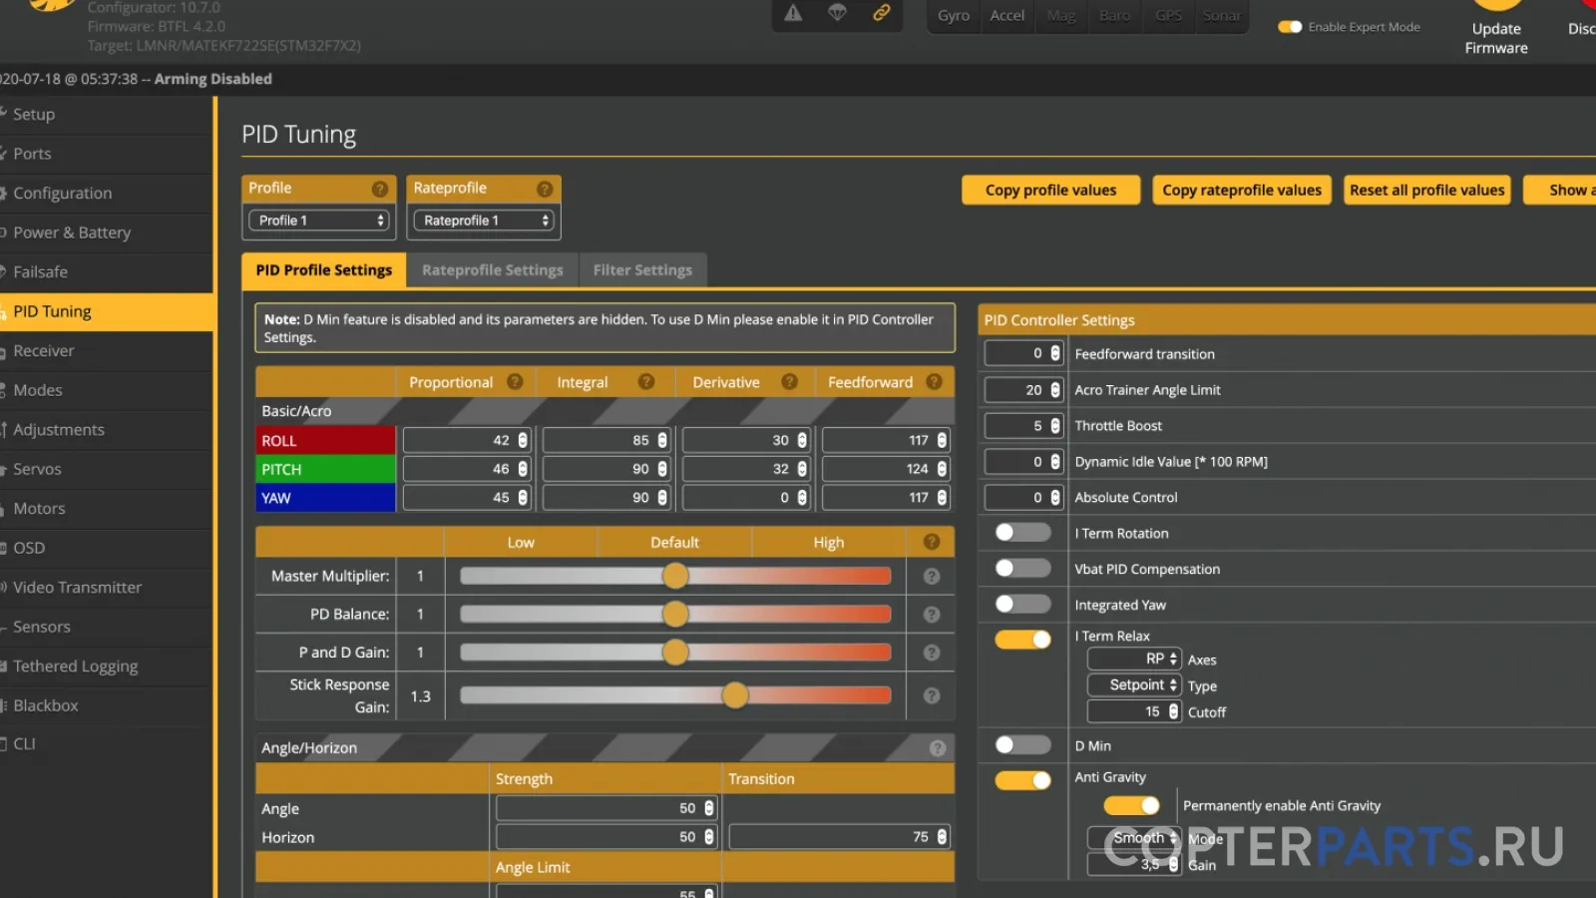Click the Stick Response Gain slider handle
The image size is (1596, 898).
(735, 695)
